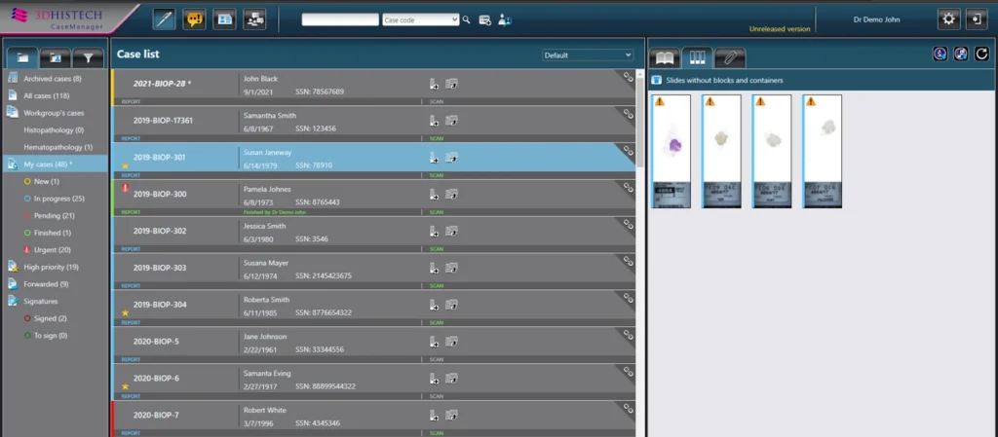Image resolution: width=998 pixels, height=437 pixels.
Task: Toggle the star on 2019-BIOP-304 case
Action: pyautogui.click(x=125, y=313)
